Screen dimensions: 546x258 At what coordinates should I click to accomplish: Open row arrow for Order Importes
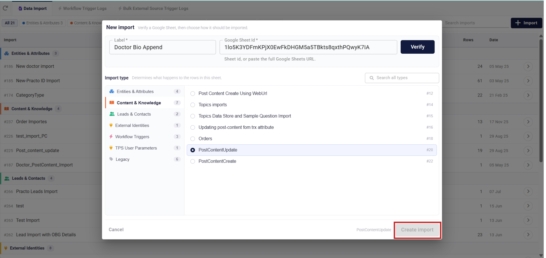coord(528,122)
